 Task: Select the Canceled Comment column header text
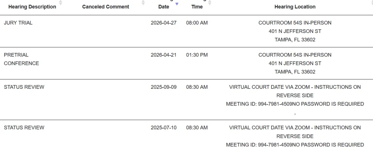[106, 7]
